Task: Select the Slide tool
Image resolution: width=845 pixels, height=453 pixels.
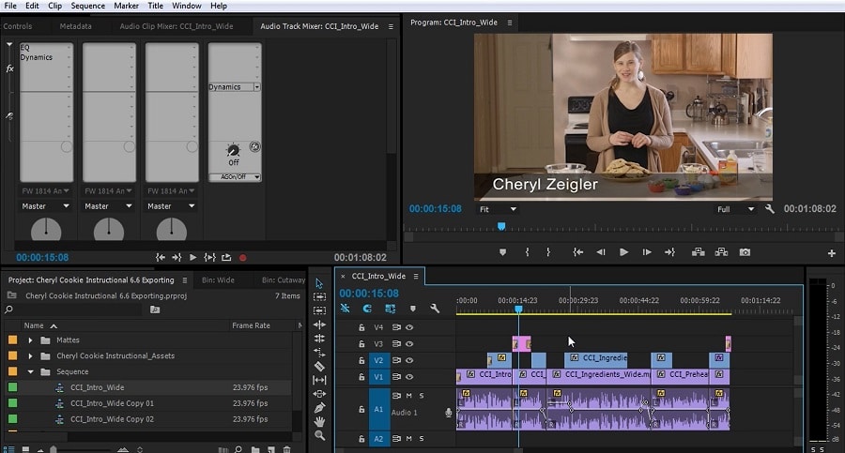Action: (319, 394)
